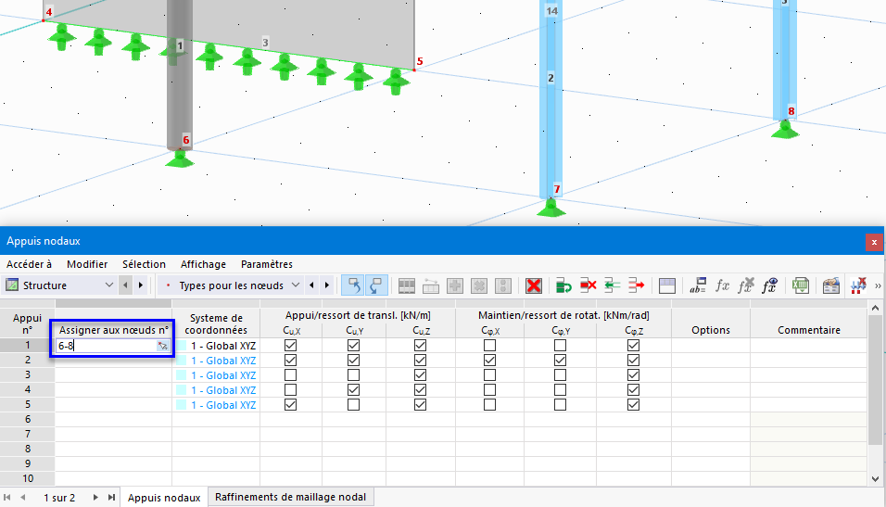Check Cφ,X for support 1
This screenshot has width=886, height=507.
coord(490,346)
